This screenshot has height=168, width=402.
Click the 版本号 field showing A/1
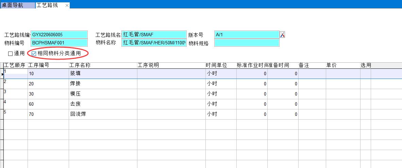pos(247,35)
